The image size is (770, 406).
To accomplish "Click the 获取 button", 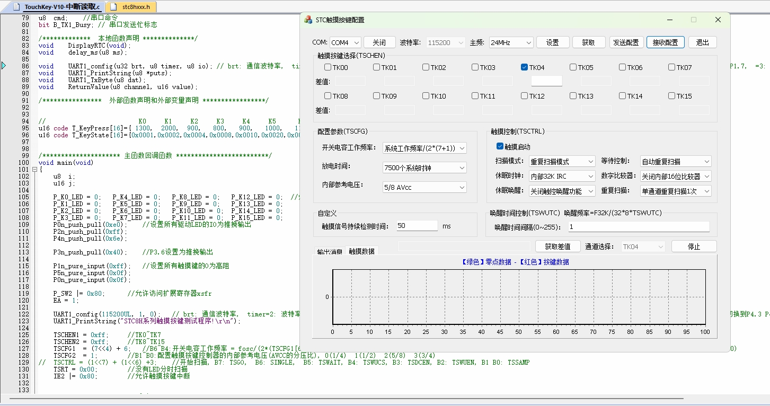I will tap(588, 42).
